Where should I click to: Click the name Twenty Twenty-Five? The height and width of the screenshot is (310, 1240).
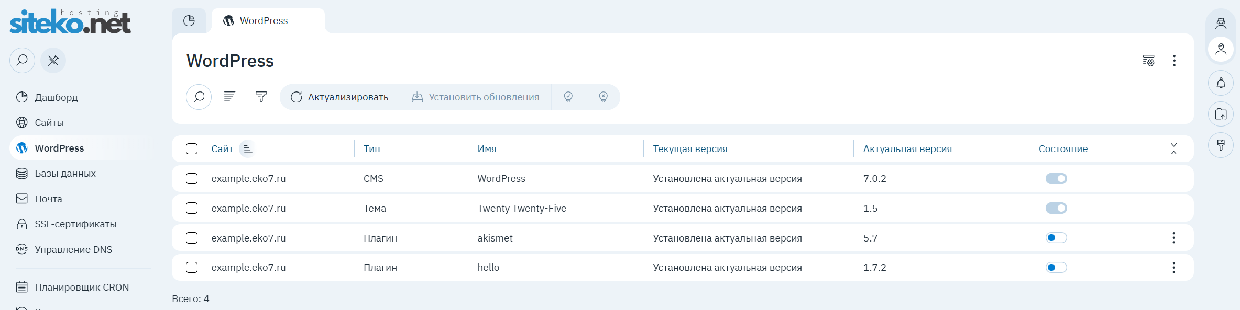(x=522, y=208)
